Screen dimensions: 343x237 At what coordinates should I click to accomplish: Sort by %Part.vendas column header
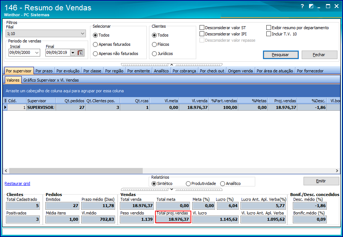[223, 101]
